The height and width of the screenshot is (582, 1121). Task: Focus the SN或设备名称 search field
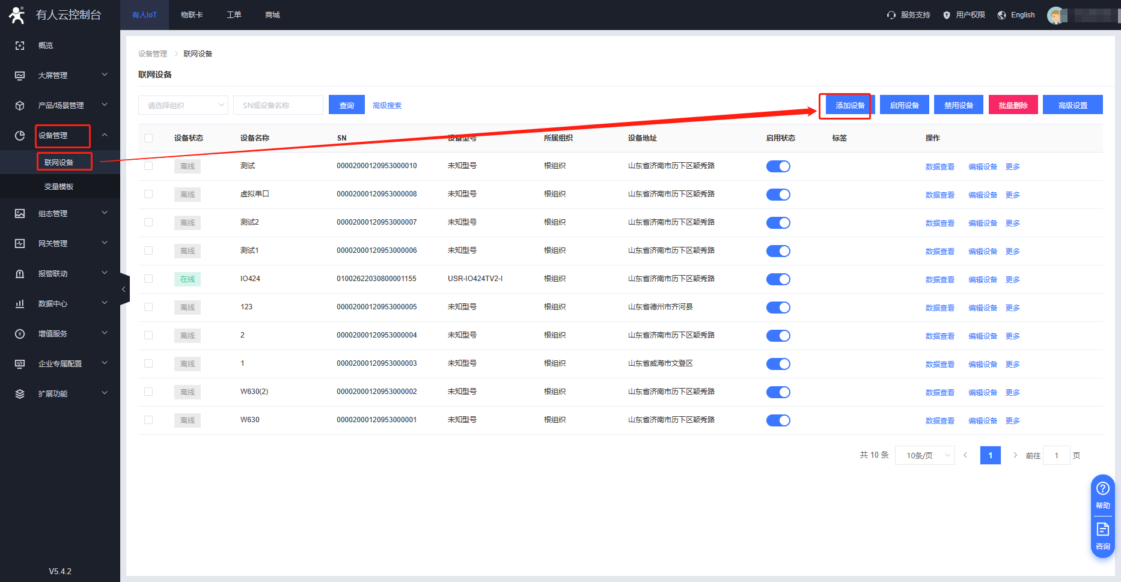pyautogui.click(x=278, y=105)
